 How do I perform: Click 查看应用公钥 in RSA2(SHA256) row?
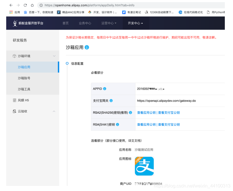click(x=146, y=113)
